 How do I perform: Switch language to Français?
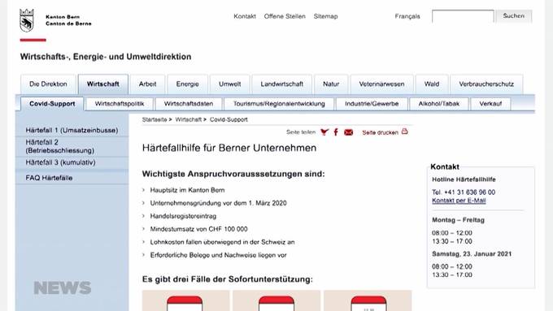pos(407,16)
